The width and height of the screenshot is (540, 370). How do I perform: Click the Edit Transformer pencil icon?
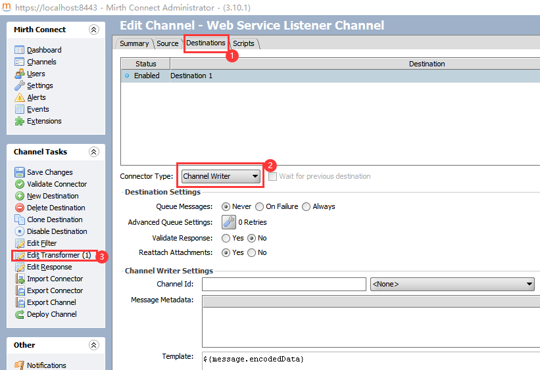[x=20, y=256]
